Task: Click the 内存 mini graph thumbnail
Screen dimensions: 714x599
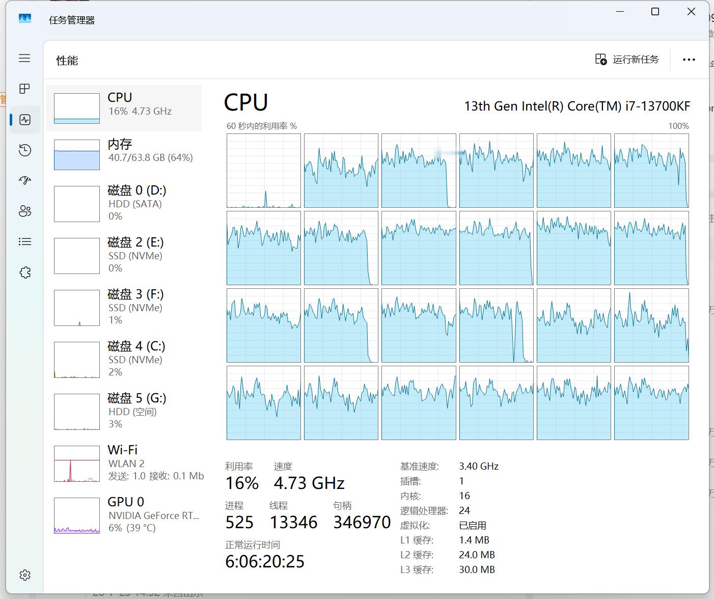Action: pos(77,155)
